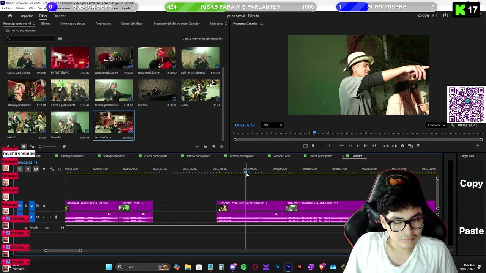Toggle linked selection in timeline

pos(36,169)
